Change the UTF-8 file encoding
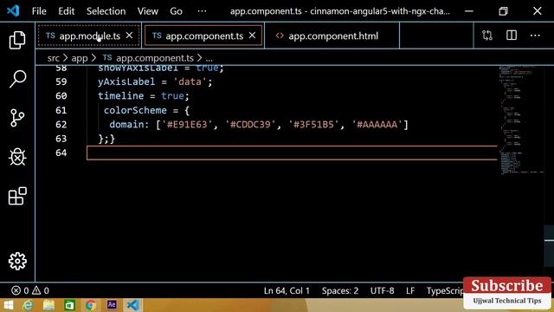This screenshot has width=554, height=312. coord(382,291)
